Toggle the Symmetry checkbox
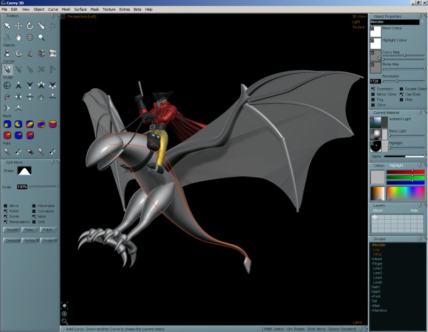 tap(373, 88)
